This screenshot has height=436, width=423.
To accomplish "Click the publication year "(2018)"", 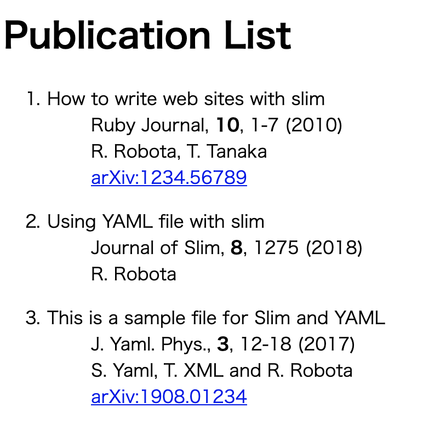I will 334,248.
